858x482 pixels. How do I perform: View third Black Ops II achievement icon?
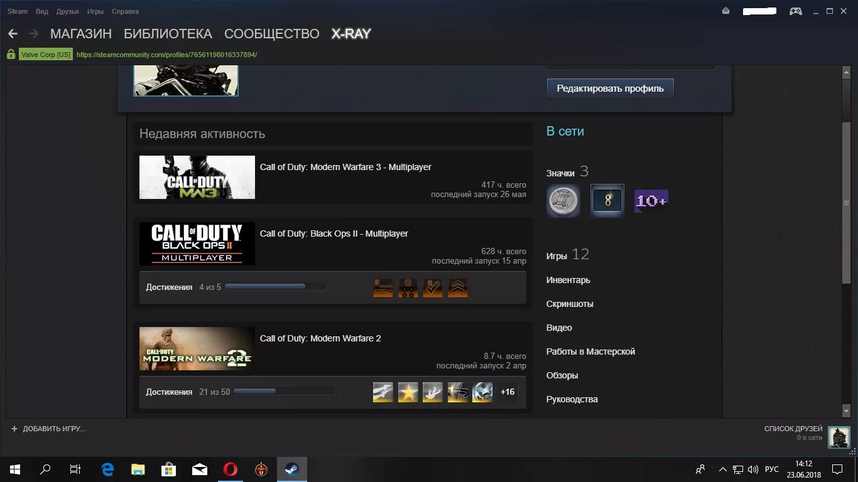(433, 287)
